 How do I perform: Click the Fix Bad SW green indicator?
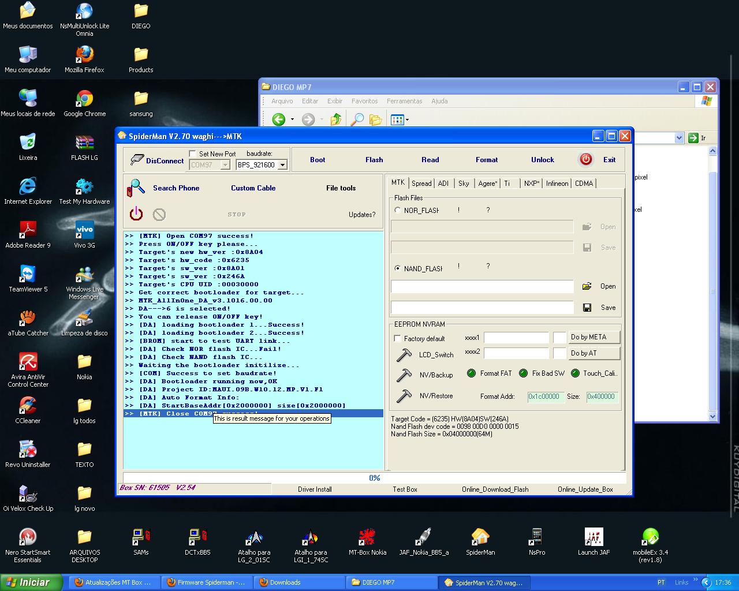pyautogui.click(x=523, y=373)
